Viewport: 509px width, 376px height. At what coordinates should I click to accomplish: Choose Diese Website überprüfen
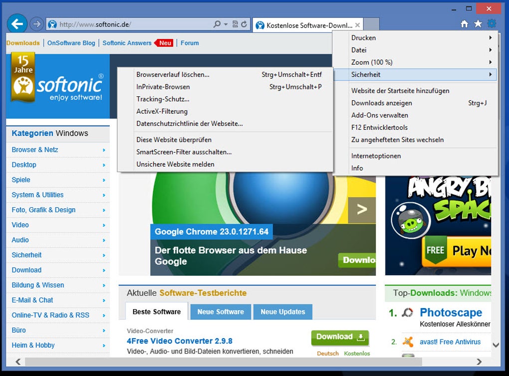pyautogui.click(x=225, y=140)
